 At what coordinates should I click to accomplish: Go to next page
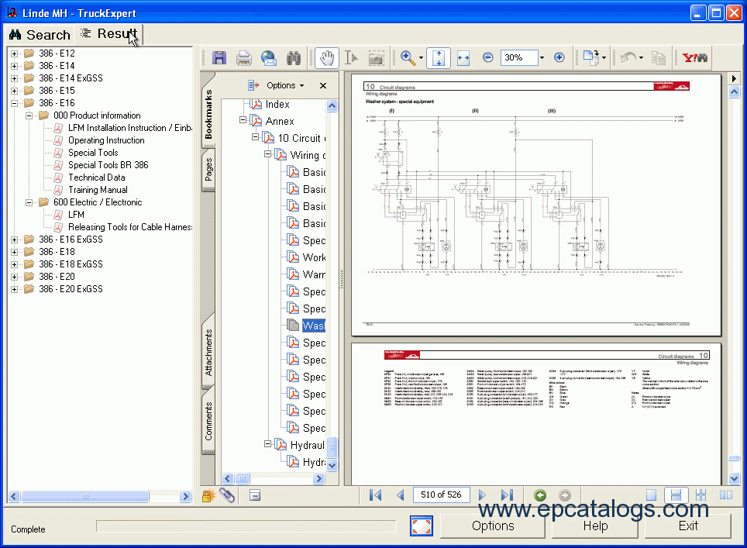click(x=482, y=495)
